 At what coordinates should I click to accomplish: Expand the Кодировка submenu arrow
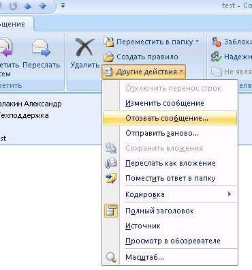[x=230, y=194]
